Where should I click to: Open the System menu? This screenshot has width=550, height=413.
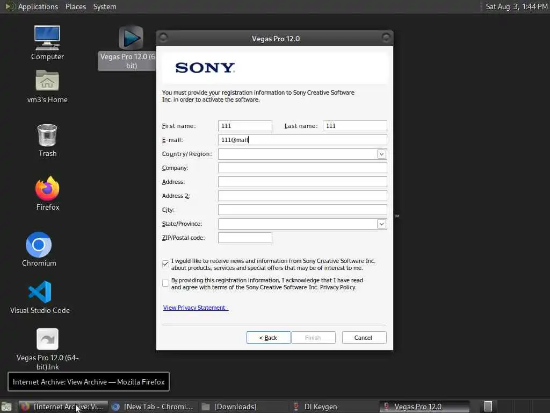click(105, 6)
